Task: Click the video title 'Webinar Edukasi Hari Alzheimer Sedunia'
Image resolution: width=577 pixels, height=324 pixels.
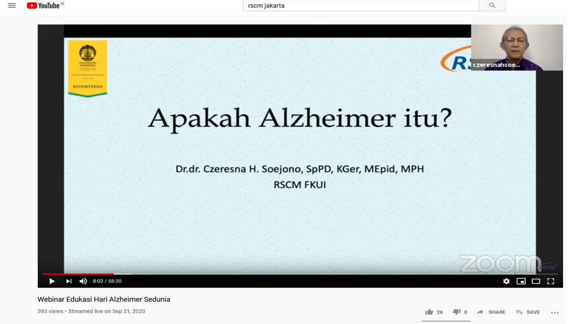Action: point(104,299)
